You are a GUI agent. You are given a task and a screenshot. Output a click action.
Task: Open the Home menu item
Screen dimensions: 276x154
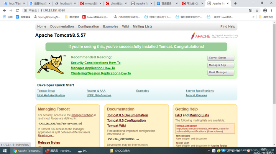[x=42, y=26]
